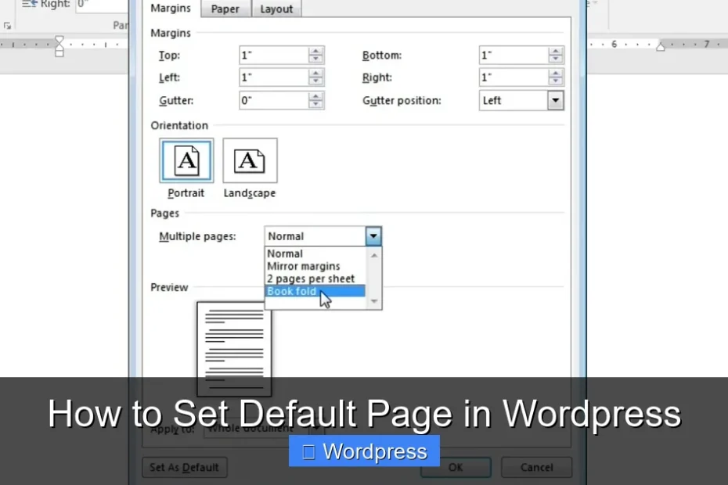
Task: Click the Set As Default button
Action: [184, 467]
